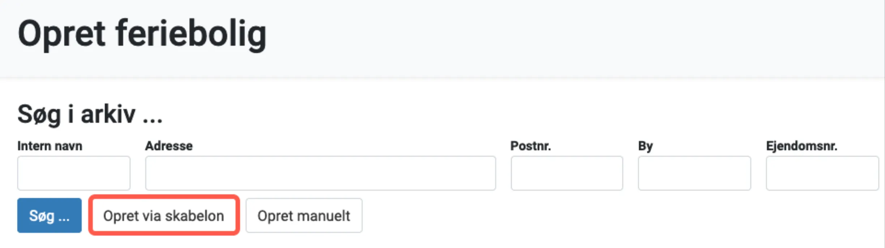Click the Intern navn label
This screenshot has height=248, width=885.
[50, 146]
